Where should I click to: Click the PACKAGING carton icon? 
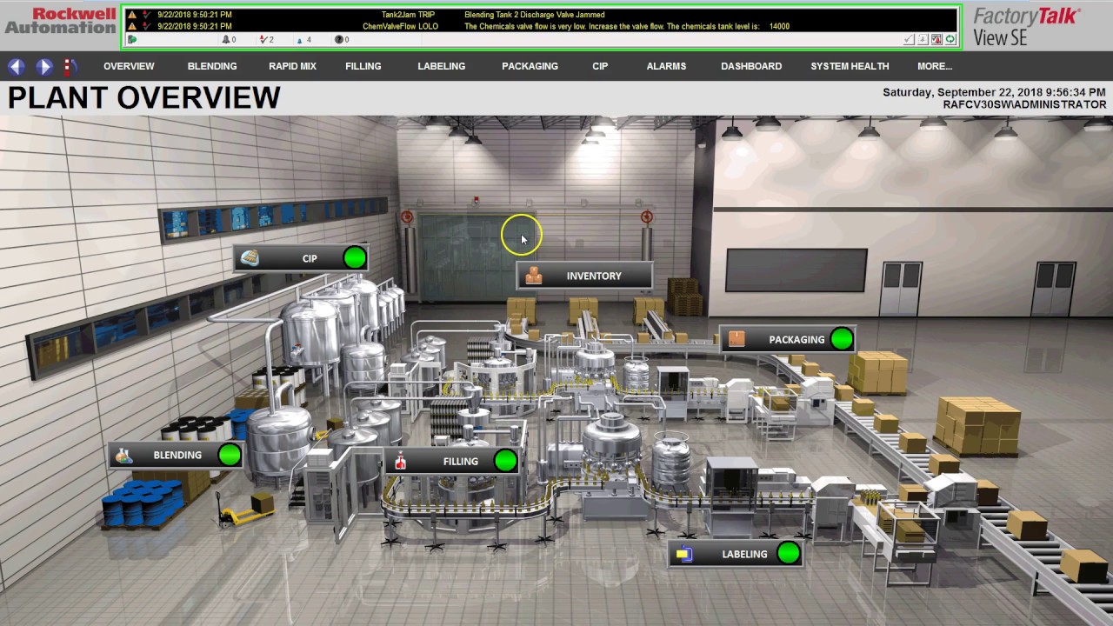(x=736, y=339)
